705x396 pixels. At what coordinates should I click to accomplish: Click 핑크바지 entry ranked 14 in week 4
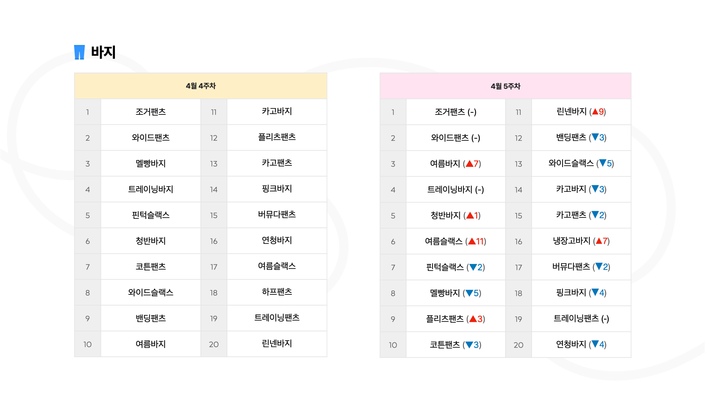(277, 189)
